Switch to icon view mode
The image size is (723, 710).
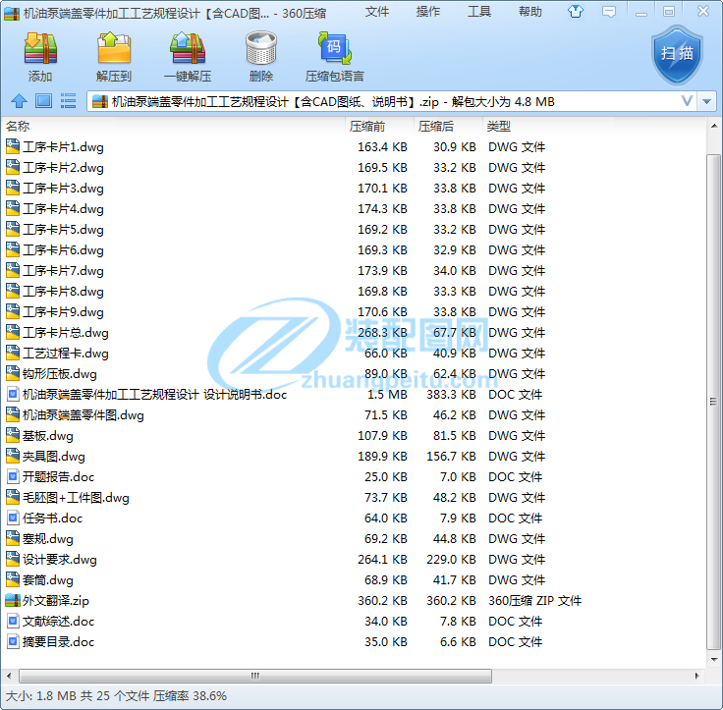coord(44,101)
